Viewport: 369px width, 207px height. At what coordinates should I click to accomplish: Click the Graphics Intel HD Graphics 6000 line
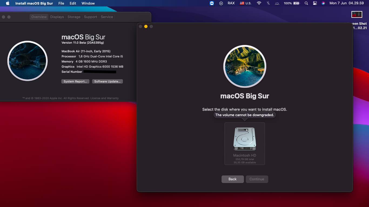tap(92, 67)
